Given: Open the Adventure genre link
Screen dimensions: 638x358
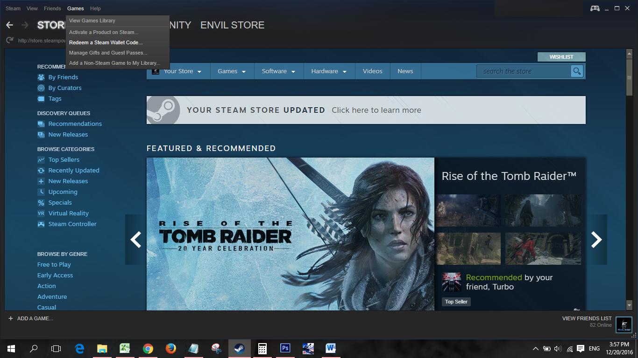Looking at the screenshot, I should click(52, 297).
